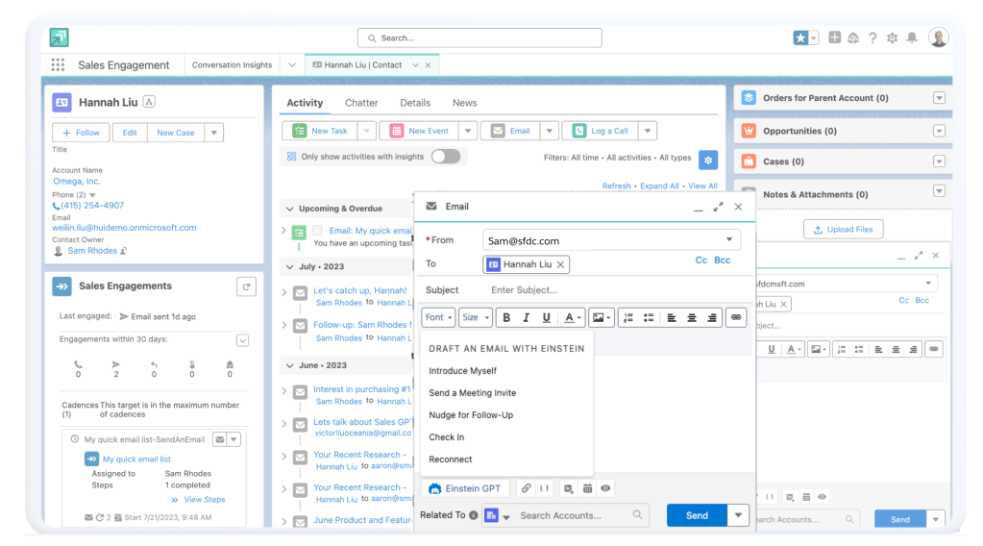Attach file with the paperclip icon
Image resolution: width=983 pixels, height=546 pixels.
526,488
